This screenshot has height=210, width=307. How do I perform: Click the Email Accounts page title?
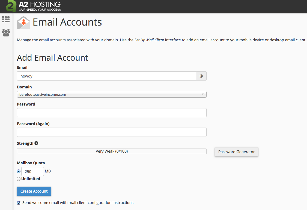click(x=67, y=22)
